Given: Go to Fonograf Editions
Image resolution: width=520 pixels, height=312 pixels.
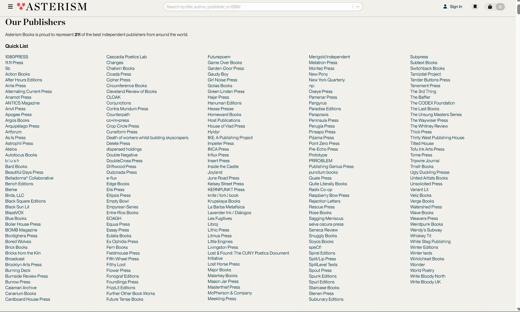Looking at the screenshot, I should point(122,276).
